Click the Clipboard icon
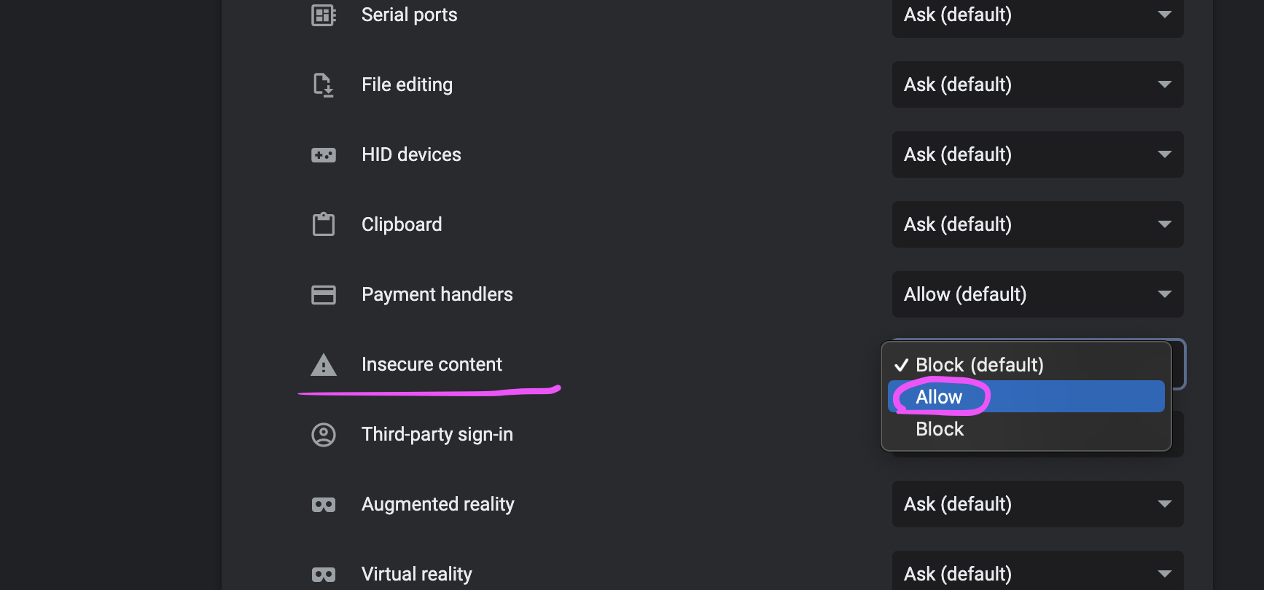The width and height of the screenshot is (1264, 590). tap(323, 224)
